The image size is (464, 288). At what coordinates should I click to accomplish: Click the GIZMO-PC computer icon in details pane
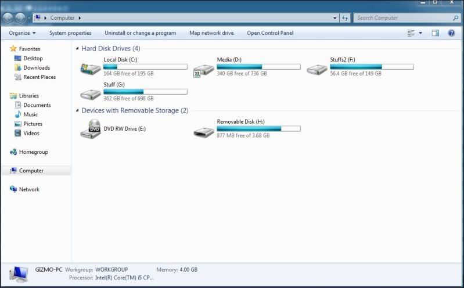coord(19,273)
